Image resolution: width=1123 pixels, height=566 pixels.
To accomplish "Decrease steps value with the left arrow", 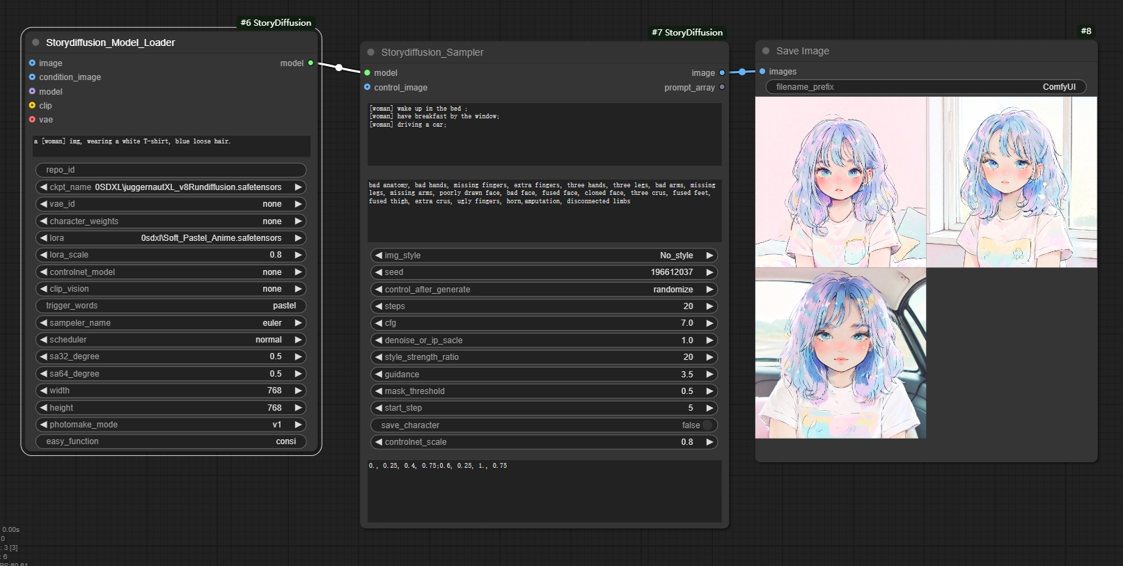I will click(x=378, y=306).
